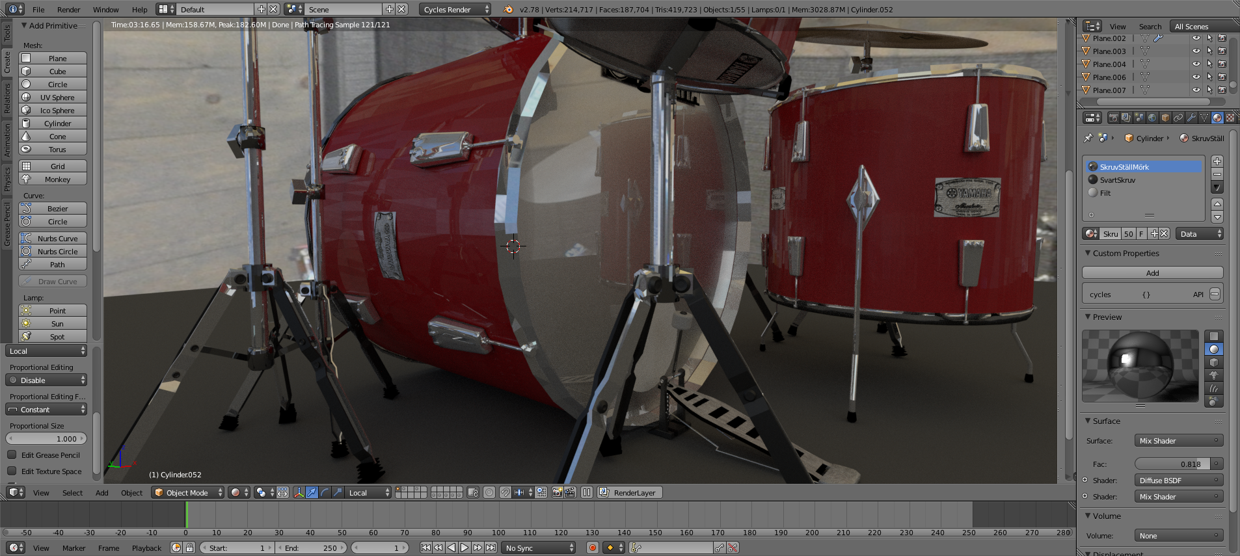1240x556 pixels.
Task: Move material slot down in the list
Action: [1217, 217]
